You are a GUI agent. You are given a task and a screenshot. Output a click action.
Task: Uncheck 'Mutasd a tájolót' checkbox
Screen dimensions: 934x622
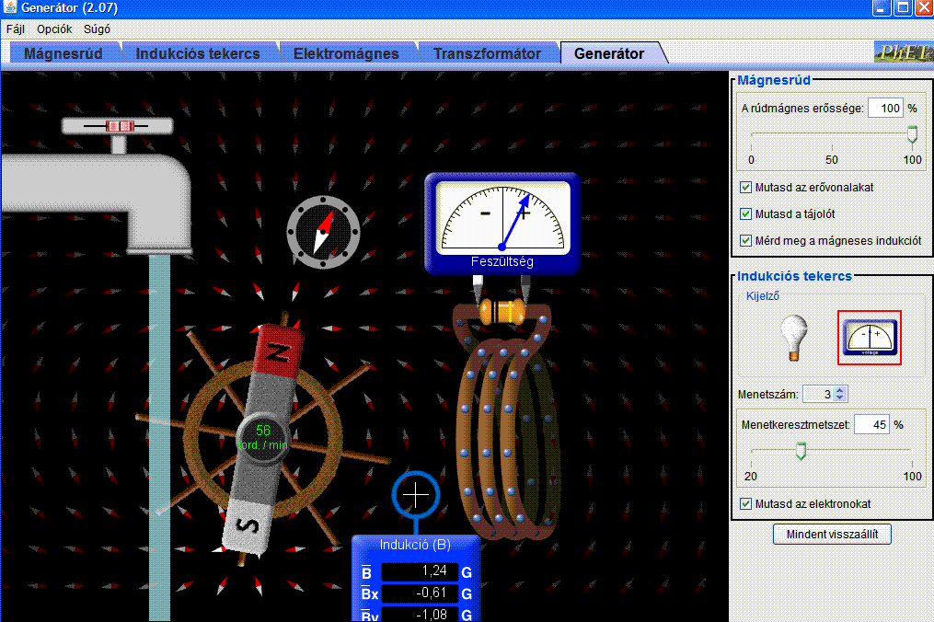pyautogui.click(x=746, y=214)
